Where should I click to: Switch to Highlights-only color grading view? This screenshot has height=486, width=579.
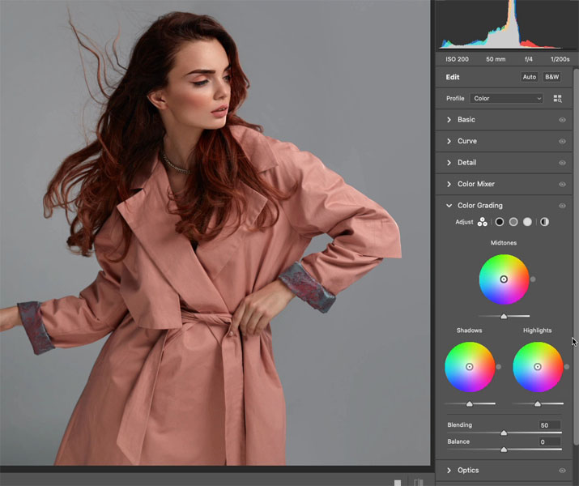coord(528,221)
